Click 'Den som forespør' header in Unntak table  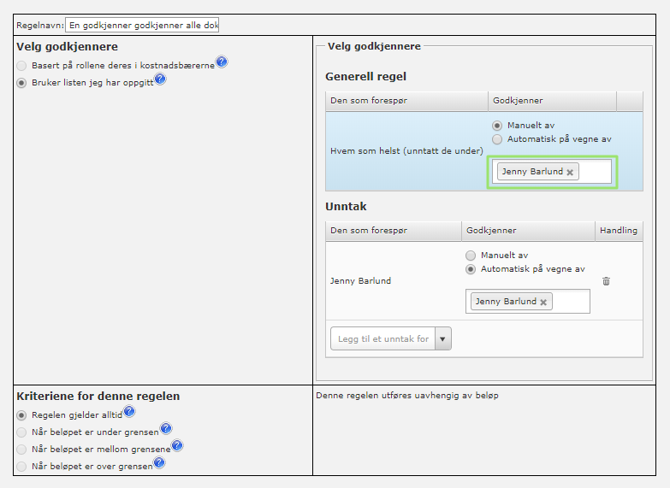point(393,231)
